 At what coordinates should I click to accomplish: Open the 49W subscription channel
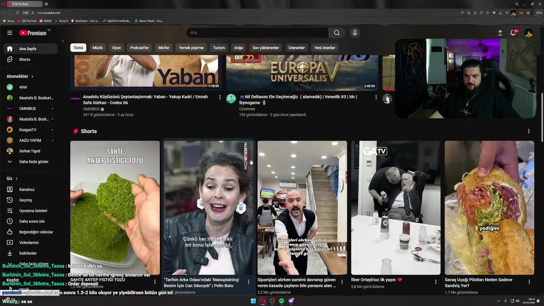click(x=31, y=87)
